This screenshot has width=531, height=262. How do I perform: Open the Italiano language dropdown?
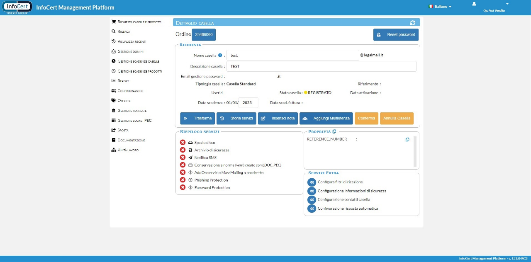pyautogui.click(x=440, y=7)
